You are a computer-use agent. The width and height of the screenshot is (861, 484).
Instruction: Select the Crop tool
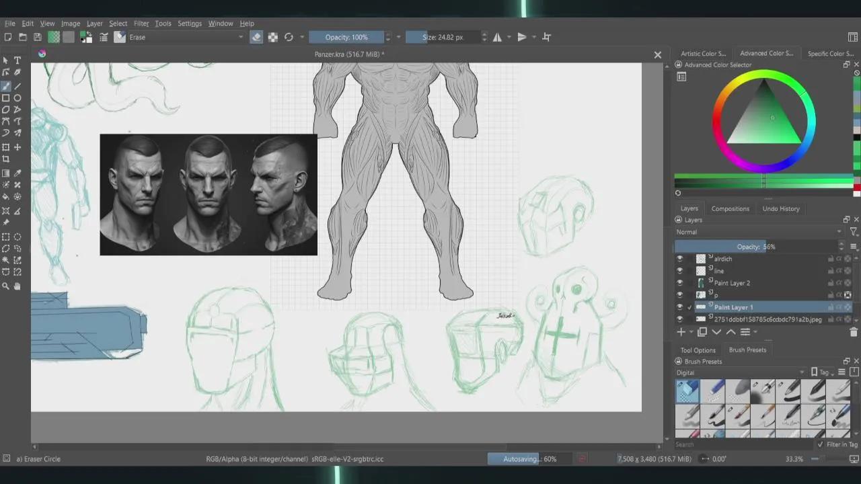(6, 159)
